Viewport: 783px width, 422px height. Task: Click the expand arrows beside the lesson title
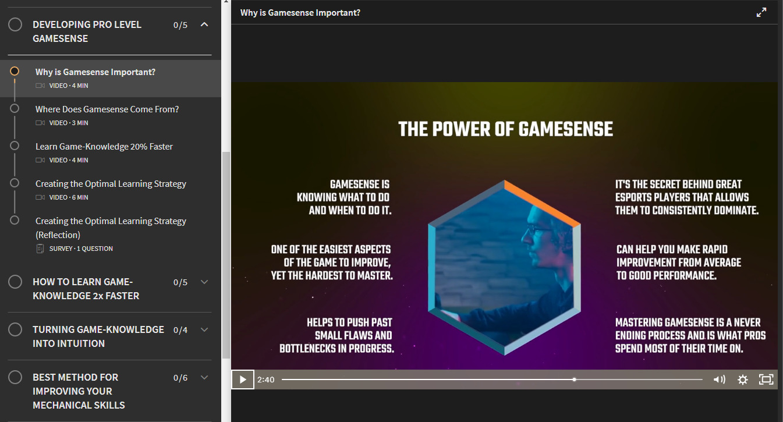coord(761,11)
